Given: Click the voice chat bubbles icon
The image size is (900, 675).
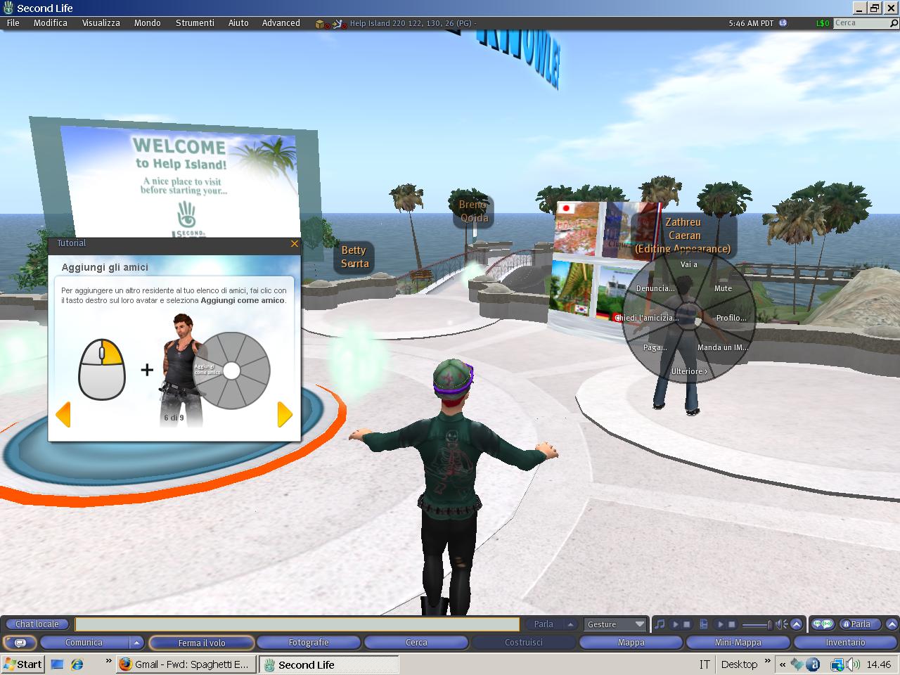Looking at the screenshot, I should tap(822, 624).
